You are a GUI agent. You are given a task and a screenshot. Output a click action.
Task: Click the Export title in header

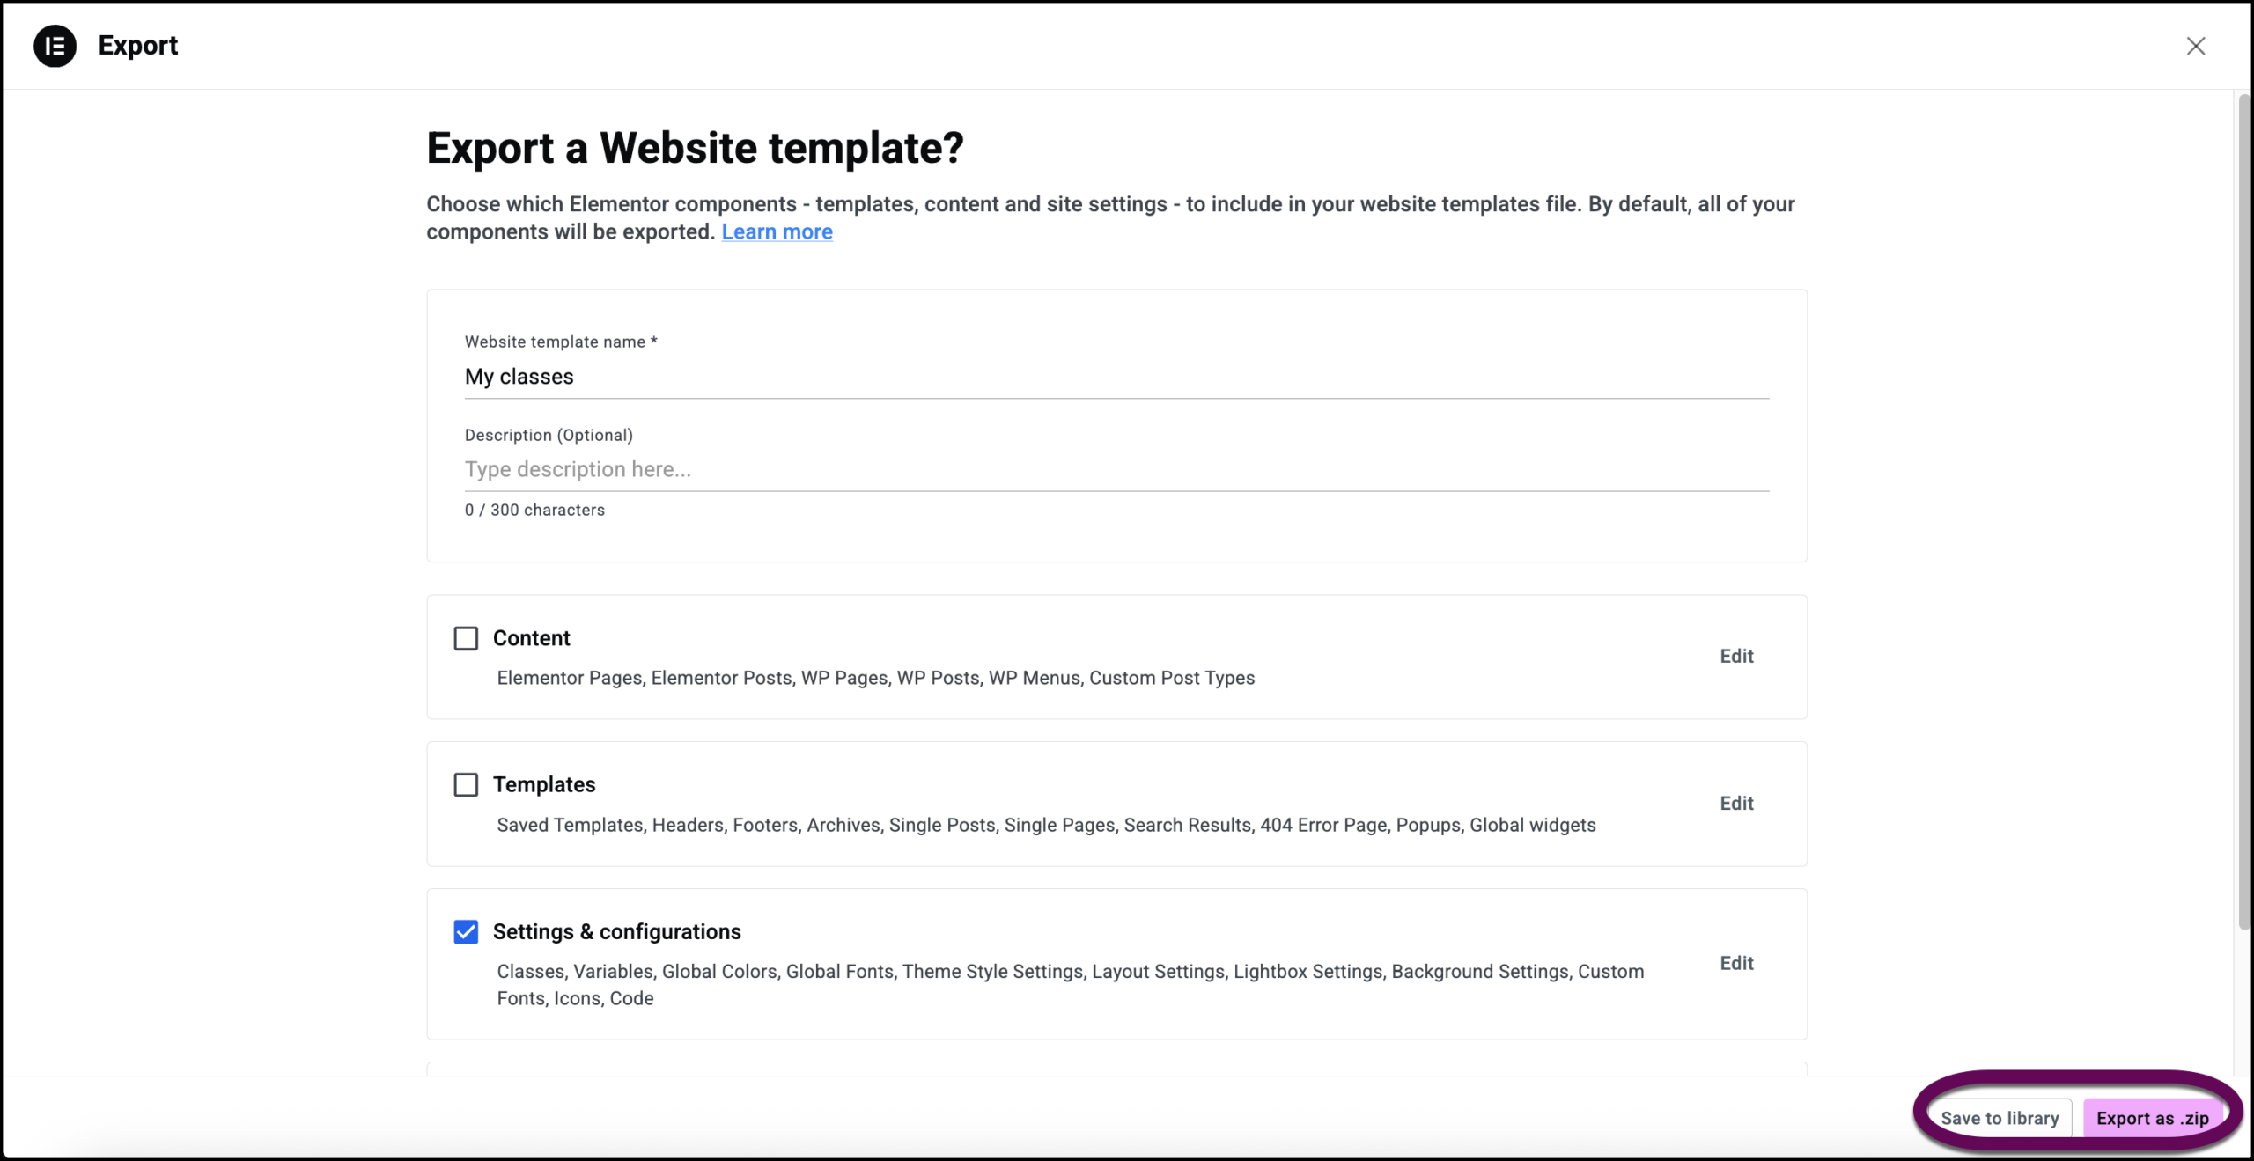[138, 46]
